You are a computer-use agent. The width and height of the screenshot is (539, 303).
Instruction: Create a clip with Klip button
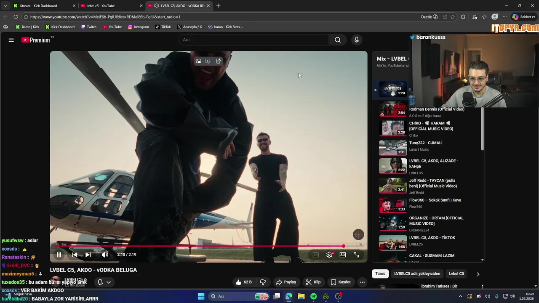[313, 282]
